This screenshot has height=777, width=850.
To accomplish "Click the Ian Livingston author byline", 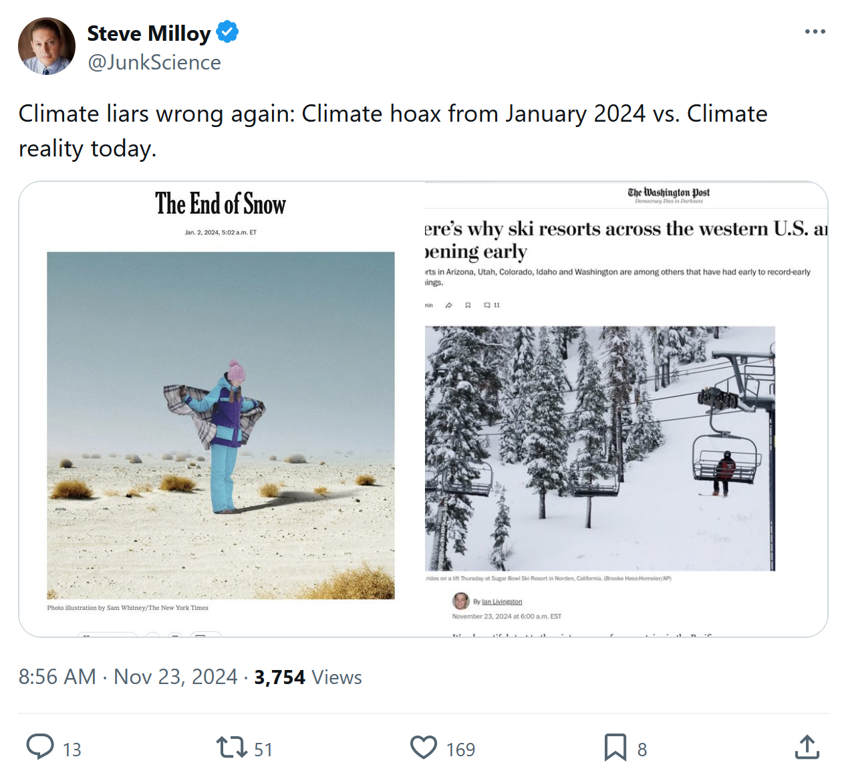I will (x=502, y=602).
